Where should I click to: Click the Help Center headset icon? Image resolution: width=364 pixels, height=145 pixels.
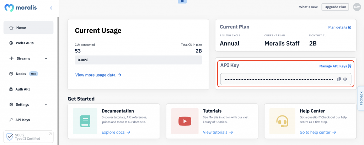coord(282,121)
